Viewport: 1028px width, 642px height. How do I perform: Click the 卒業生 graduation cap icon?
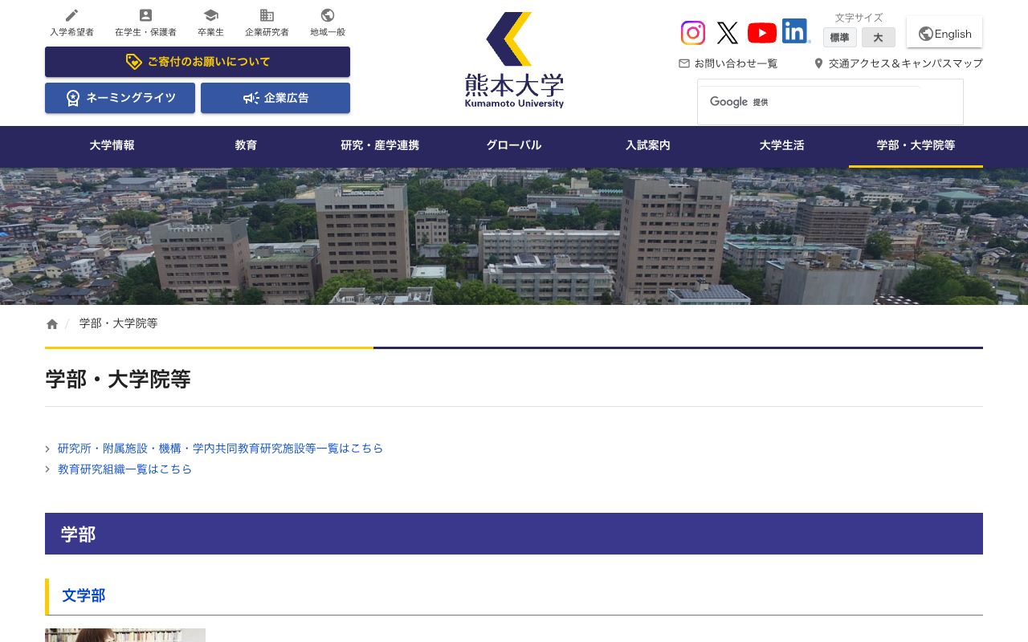[210, 14]
